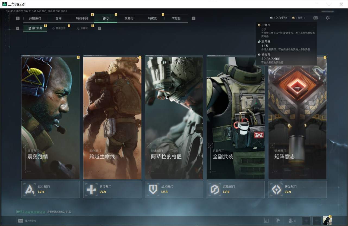Click the expand arrow on 阿萨拉的枪匠 card
This screenshot has height=226, width=348.
tap(149, 146)
